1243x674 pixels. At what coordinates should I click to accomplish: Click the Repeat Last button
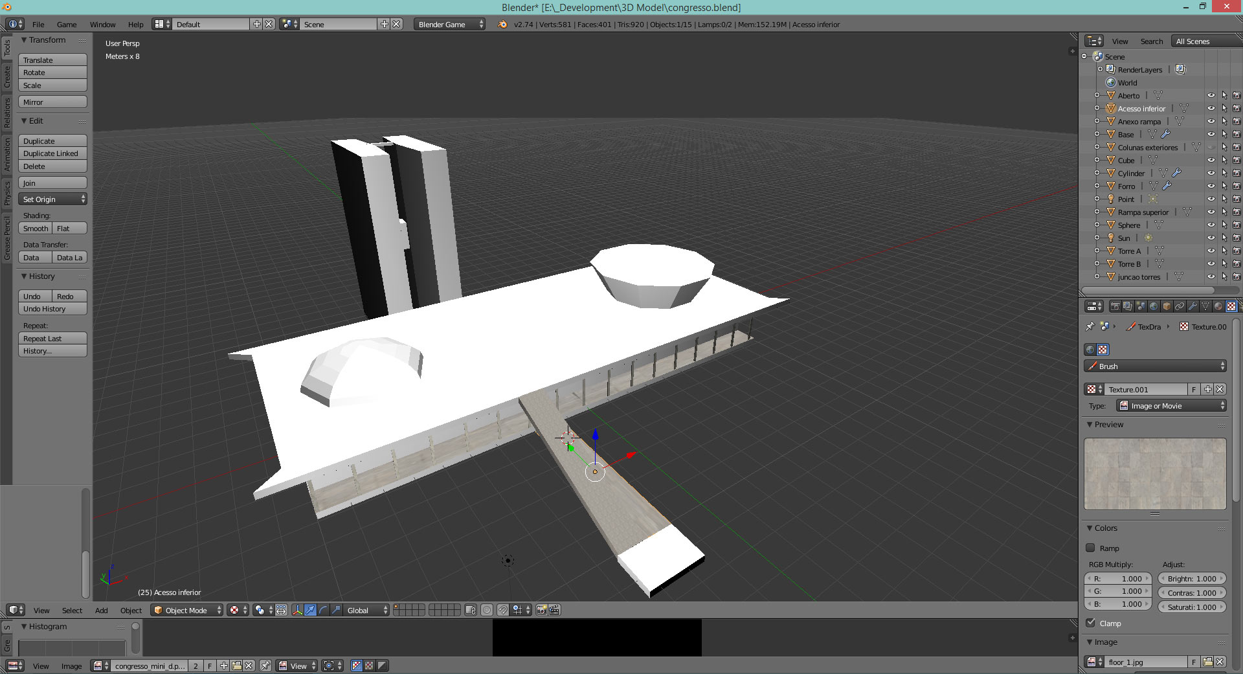click(x=52, y=338)
